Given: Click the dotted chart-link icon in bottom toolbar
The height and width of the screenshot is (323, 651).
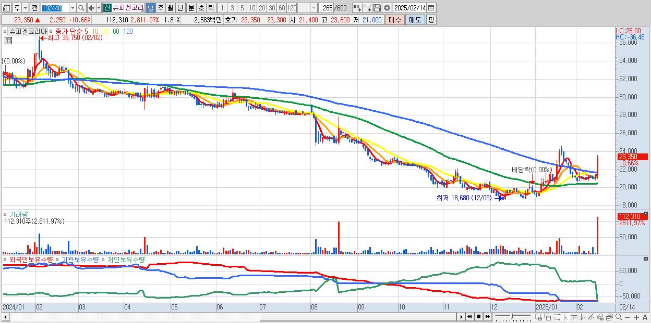Looking at the screenshot, I should click(556, 317).
